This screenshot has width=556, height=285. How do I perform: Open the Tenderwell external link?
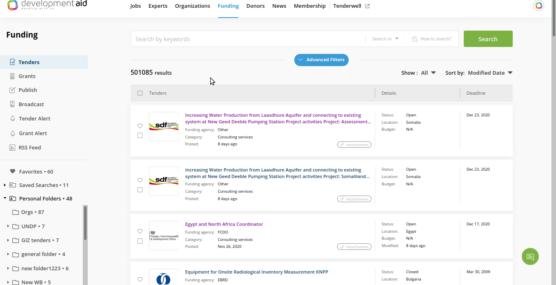pyautogui.click(x=351, y=6)
